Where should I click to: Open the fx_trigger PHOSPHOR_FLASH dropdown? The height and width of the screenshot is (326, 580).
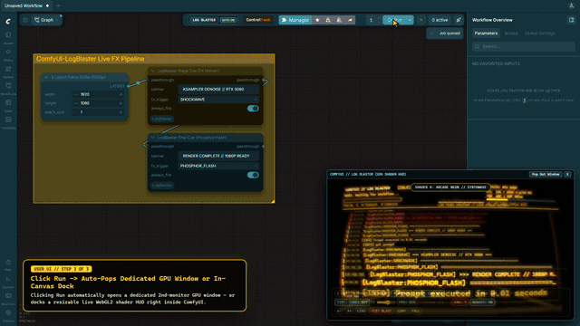tap(218, 166)
